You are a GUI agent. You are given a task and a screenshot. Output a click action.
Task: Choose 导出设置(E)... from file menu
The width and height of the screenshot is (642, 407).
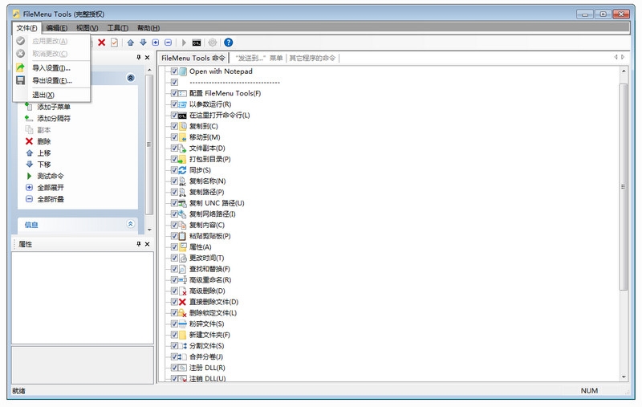pyautogui.click(x=51, y=80)
